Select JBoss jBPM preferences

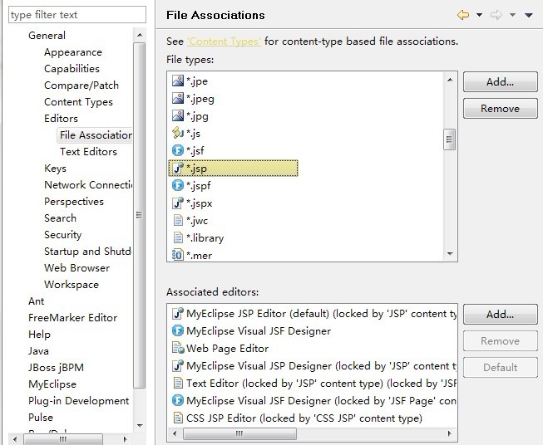[x=56, y=368]
